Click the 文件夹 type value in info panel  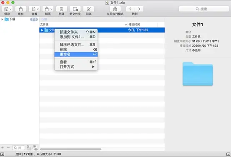pyautogui.click(x=196, y=37)
